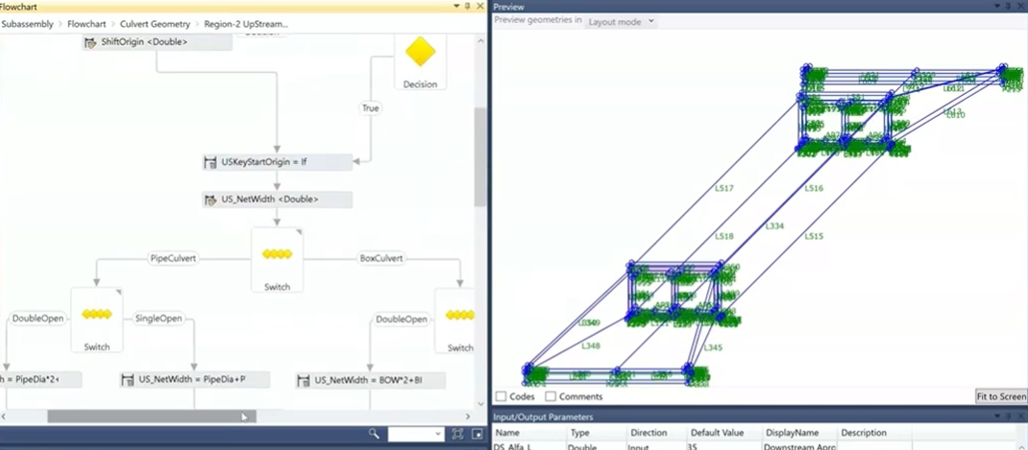Pin the Input/Output Parameters panel
This screenshot has height=450, width=1028.
click(x=1010, y=416)
